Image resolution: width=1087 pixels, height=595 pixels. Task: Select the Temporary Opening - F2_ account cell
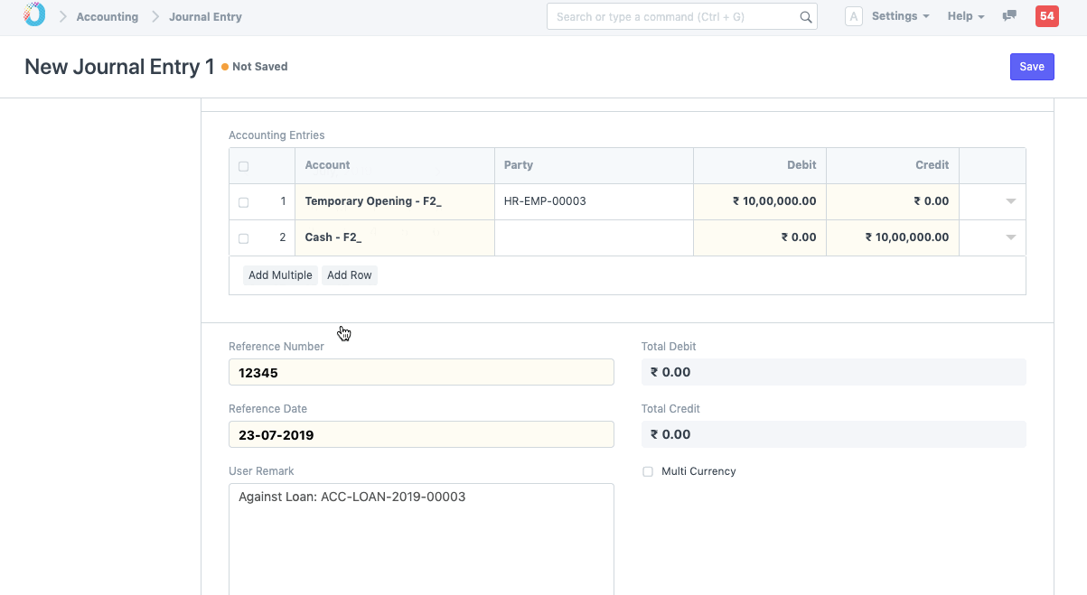[x=395, y=201]
